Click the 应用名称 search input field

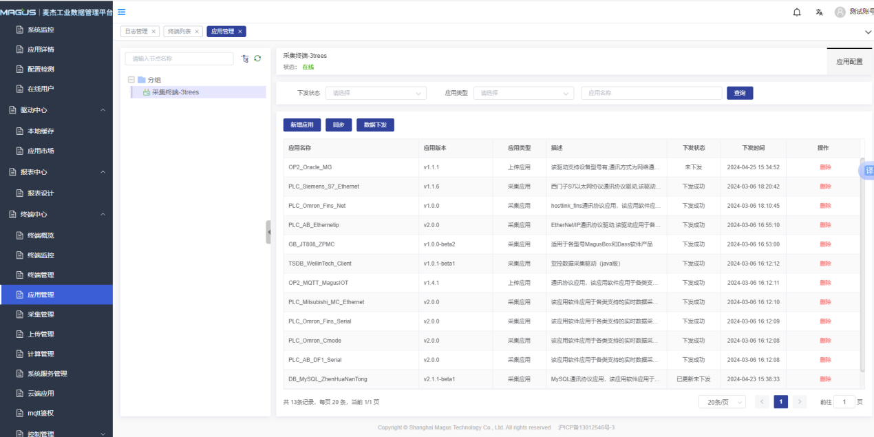coord(651,93)
